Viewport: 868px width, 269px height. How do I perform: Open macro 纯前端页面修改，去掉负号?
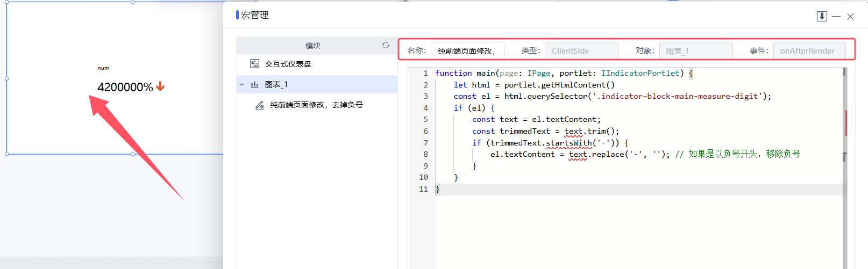[317, 105]
